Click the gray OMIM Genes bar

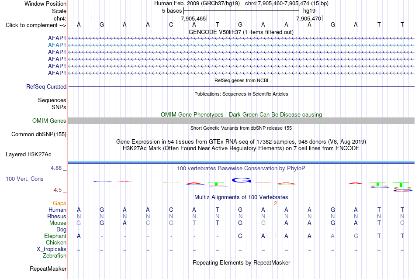pyautogui.click(x=241, y=121)
